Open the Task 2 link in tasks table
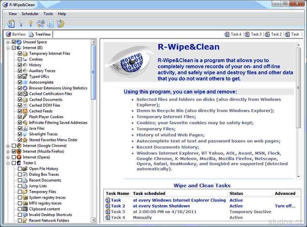Screen dimensions: 307x227 click(118, 206)
